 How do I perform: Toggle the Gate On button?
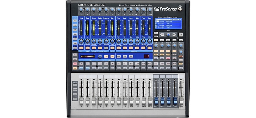coord(88,48)
